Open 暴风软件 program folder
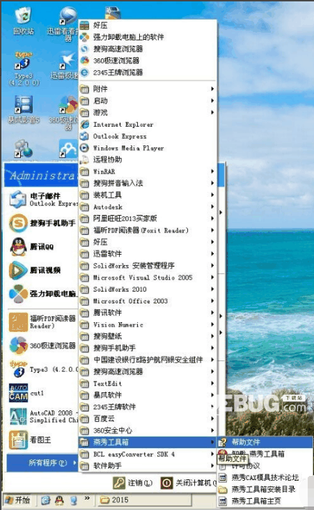 click(148, 395)
